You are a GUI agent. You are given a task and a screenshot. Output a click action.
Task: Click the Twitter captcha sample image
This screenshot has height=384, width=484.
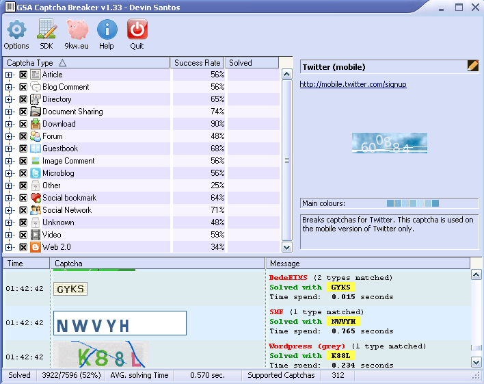(390, 143)
